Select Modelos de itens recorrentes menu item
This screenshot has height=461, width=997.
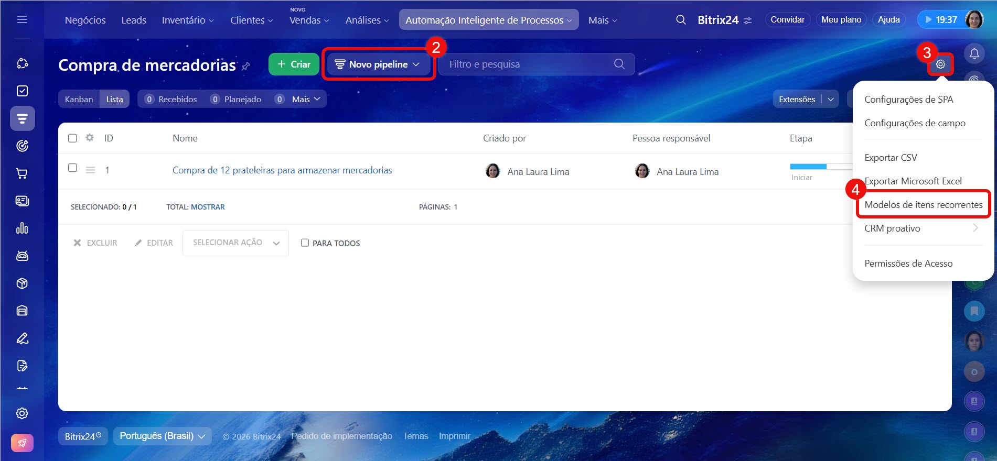click(x=923, y=205)
